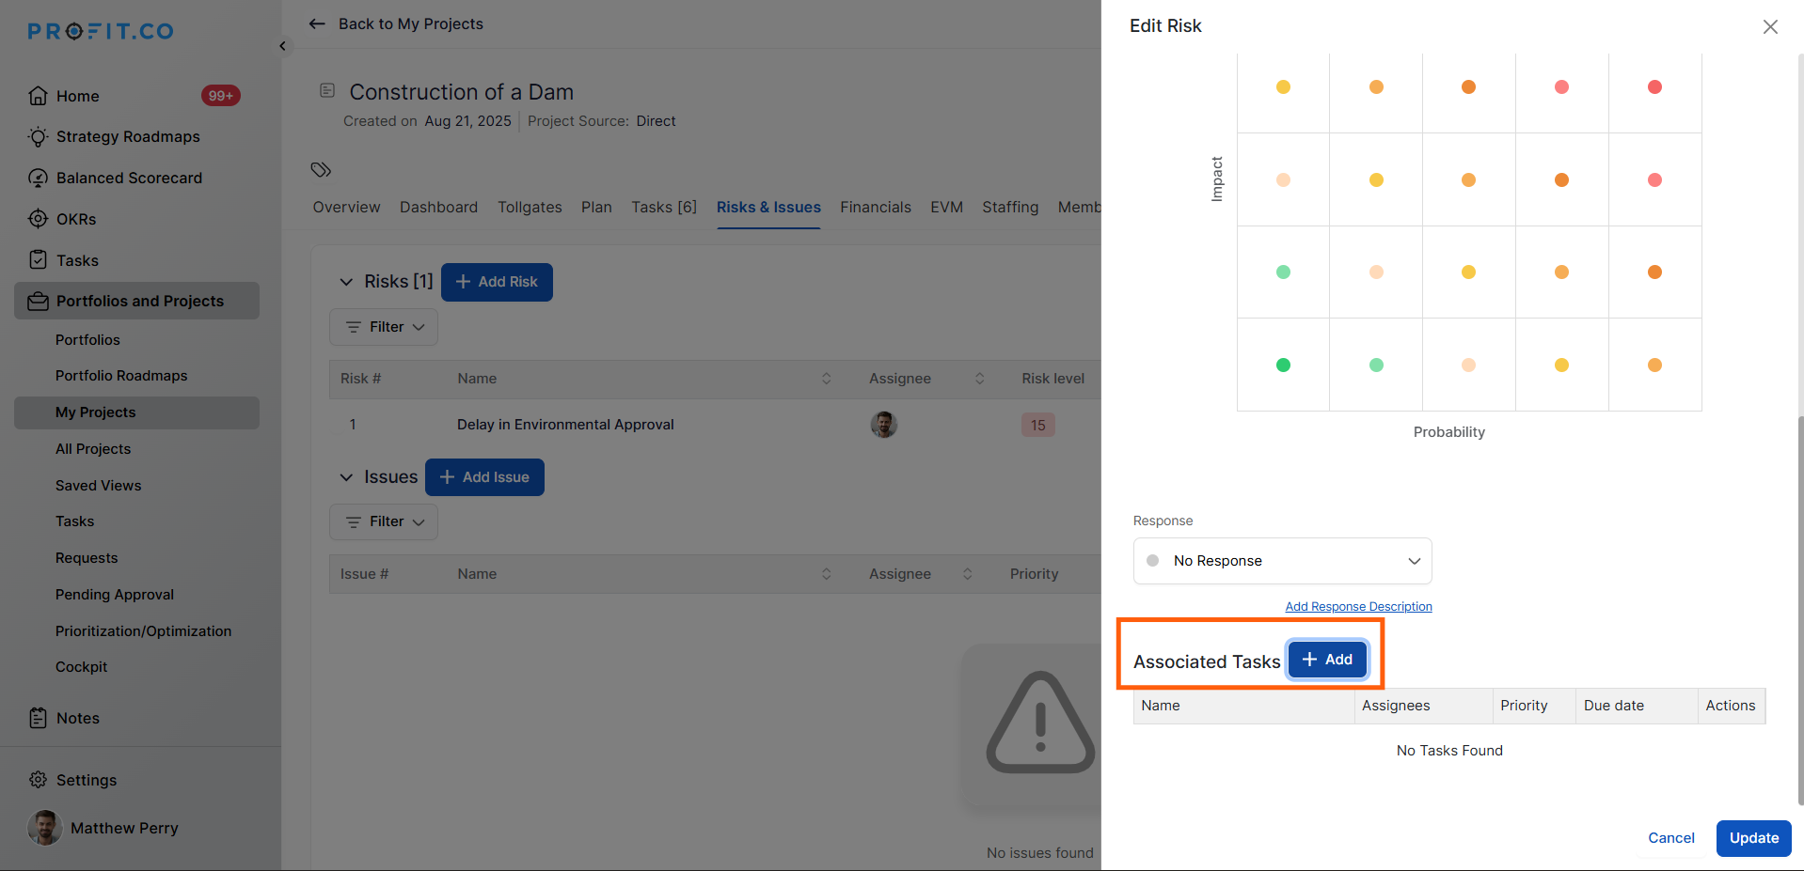Click the Settings gear icon
Viewport: 1804px width, 871px height.
coord(38,780)
